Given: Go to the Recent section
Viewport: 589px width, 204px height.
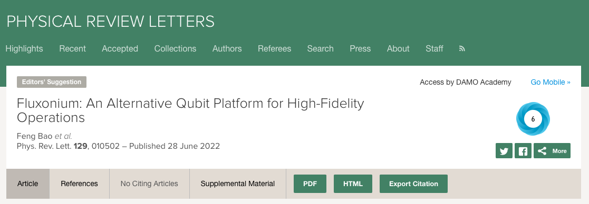Looking at the screenshot, I should pyautogui.click(x=72, y=49).
